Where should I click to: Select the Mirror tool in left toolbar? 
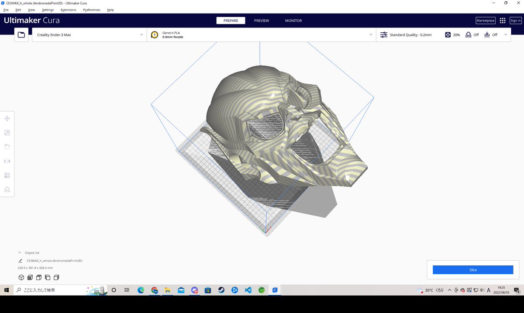pyautogui.click(x=7, y=161)
